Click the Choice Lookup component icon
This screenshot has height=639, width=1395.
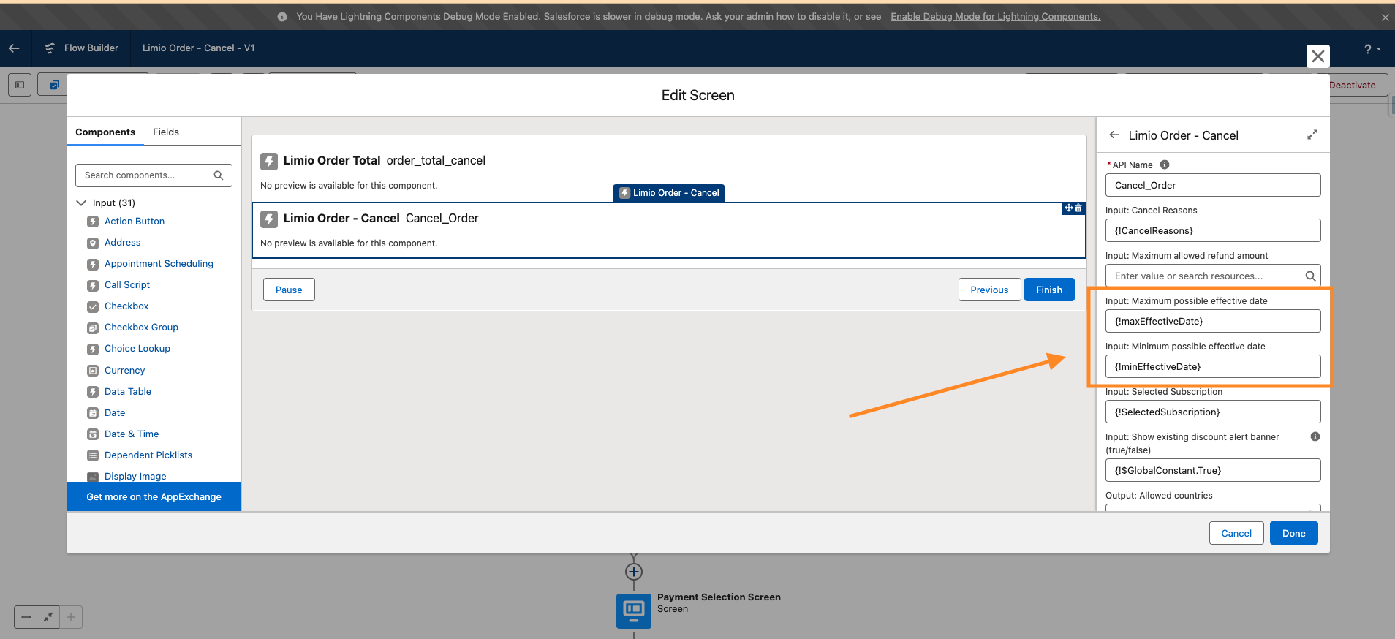click(93, 349)
